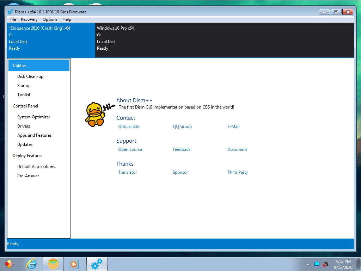The height and width of the screenshot is (271, 361).
Task: Select the Control Panel section header
Action: tap(25, 106)
